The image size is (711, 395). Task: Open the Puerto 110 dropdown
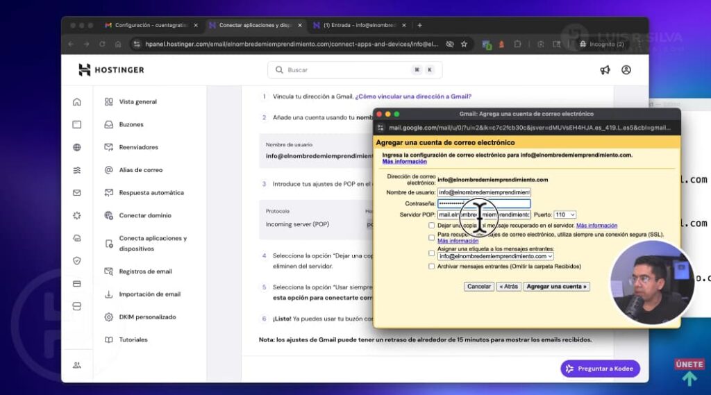[x=564, y=215]
